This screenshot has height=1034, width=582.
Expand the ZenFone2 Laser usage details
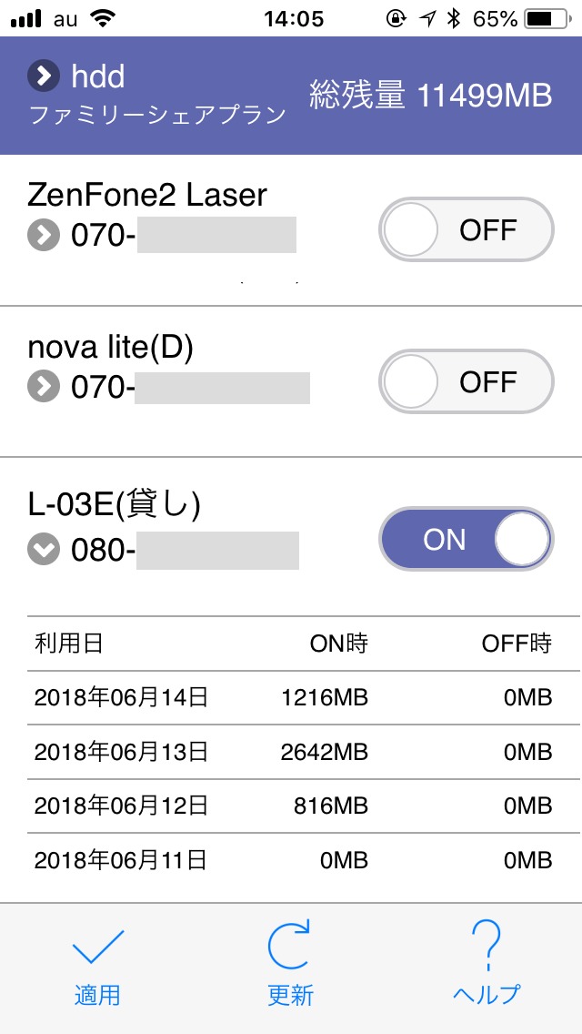pyautogui.click(x=43, y=237)
